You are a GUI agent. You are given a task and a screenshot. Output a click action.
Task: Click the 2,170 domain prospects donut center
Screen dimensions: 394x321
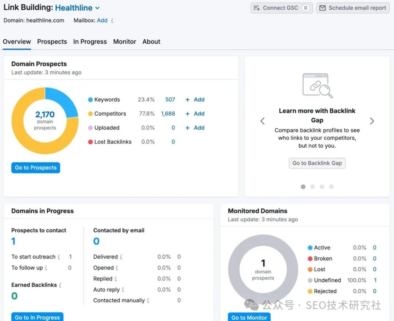point(45,121)
